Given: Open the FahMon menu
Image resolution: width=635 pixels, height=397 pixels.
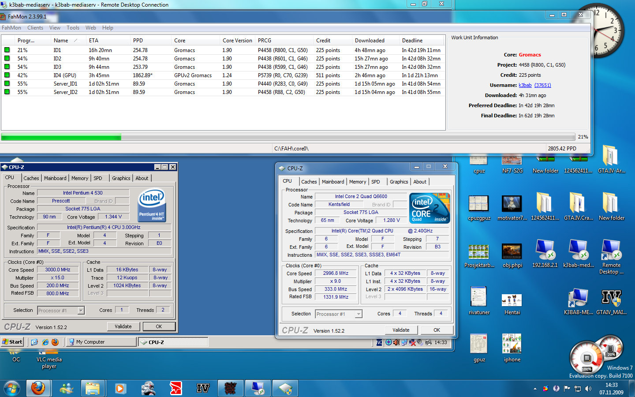Looking at the screenshot, I should click(11, 28).
